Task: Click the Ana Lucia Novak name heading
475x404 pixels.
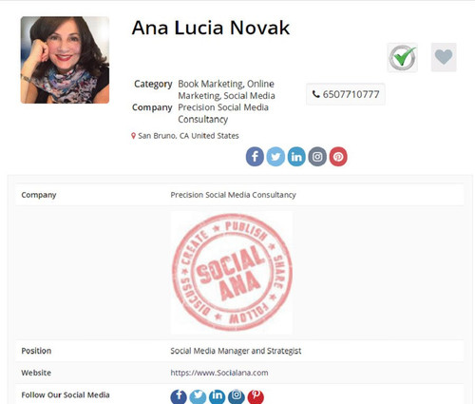Action: (211, 28)
